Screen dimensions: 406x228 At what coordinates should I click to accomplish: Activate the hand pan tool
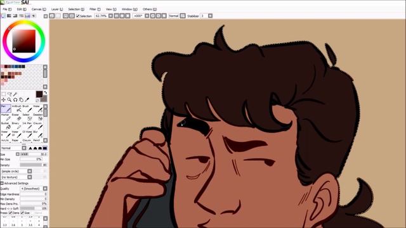click(22, 100)
